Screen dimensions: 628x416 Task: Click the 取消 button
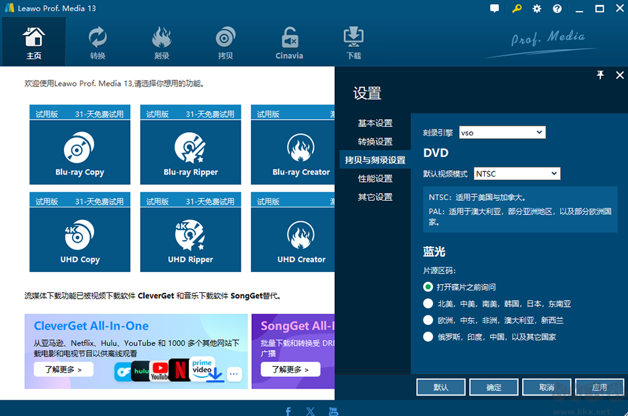pos(547,387)
